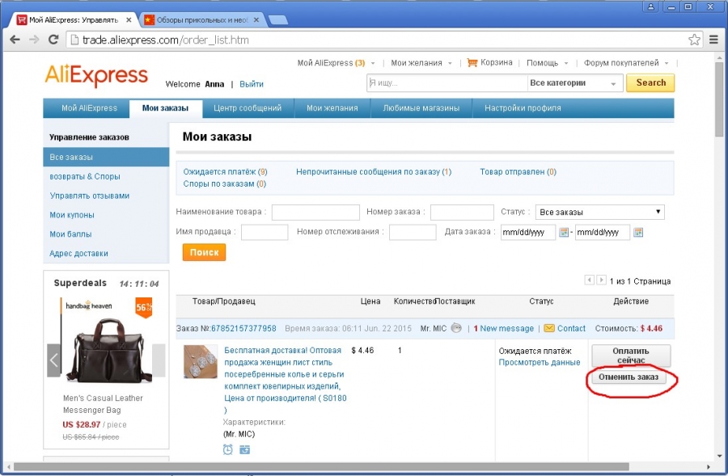Click the Оплатить сейчас button
The image size is (728, 476).
point(630,356)
